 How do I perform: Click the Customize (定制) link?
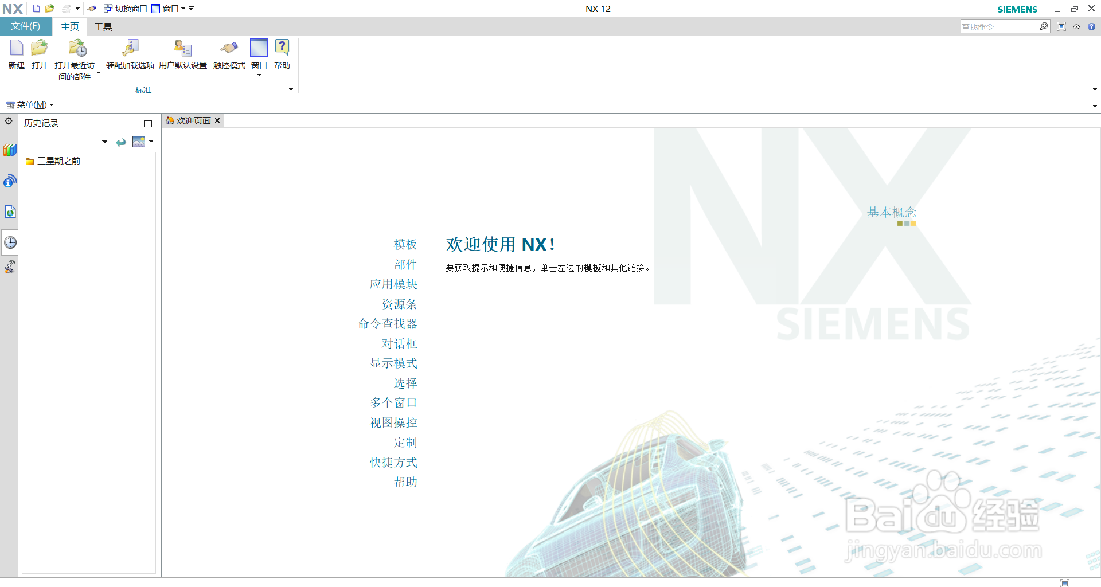pos(405,443)
